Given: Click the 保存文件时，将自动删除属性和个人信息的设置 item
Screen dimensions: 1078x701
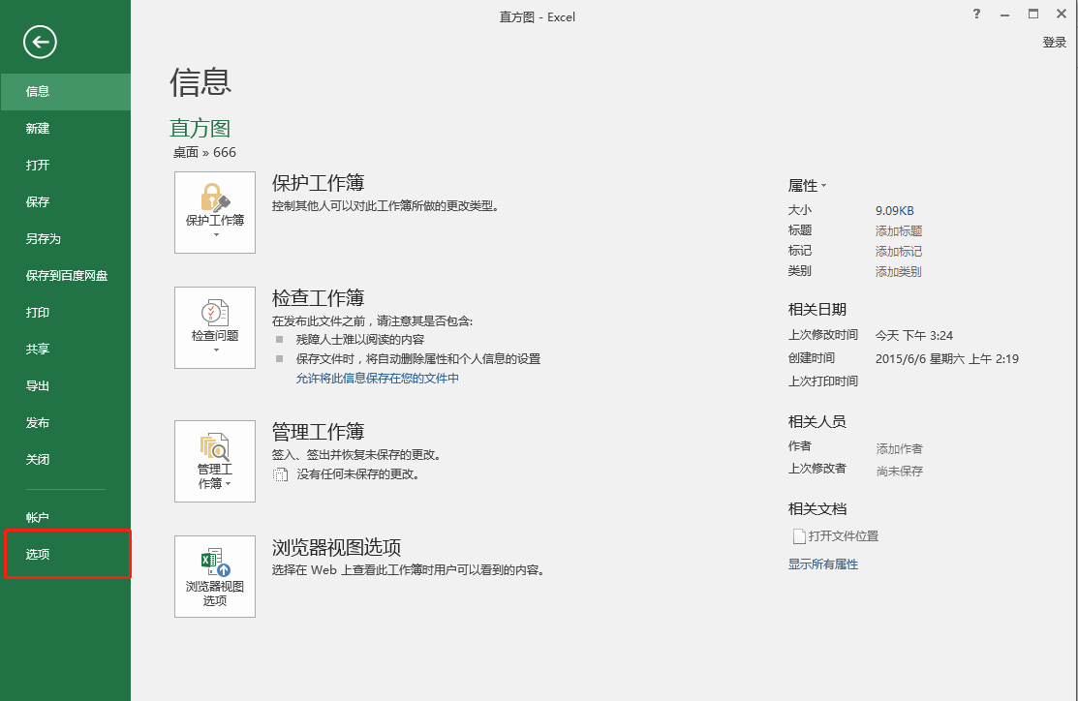Looking at the screenshot, I should [x=418, y=359].
